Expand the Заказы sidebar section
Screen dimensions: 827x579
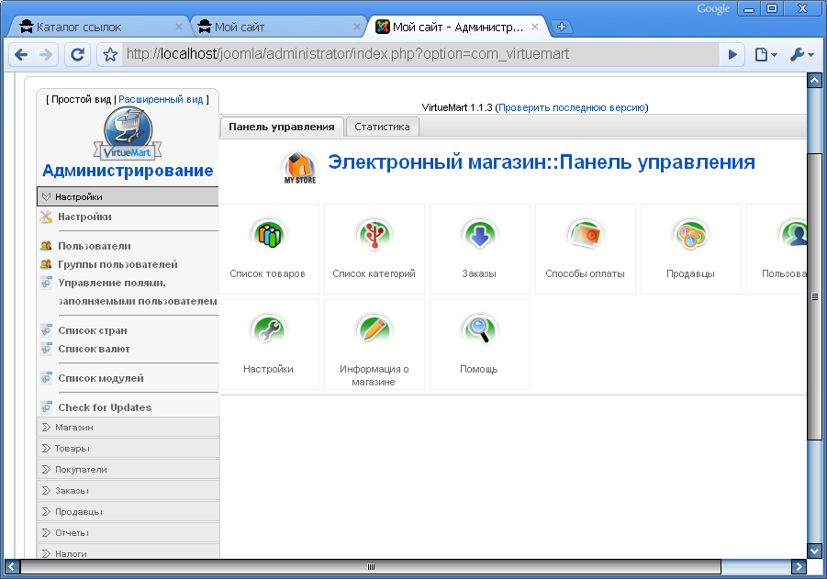pyautogui.click(x=129, y=490)
